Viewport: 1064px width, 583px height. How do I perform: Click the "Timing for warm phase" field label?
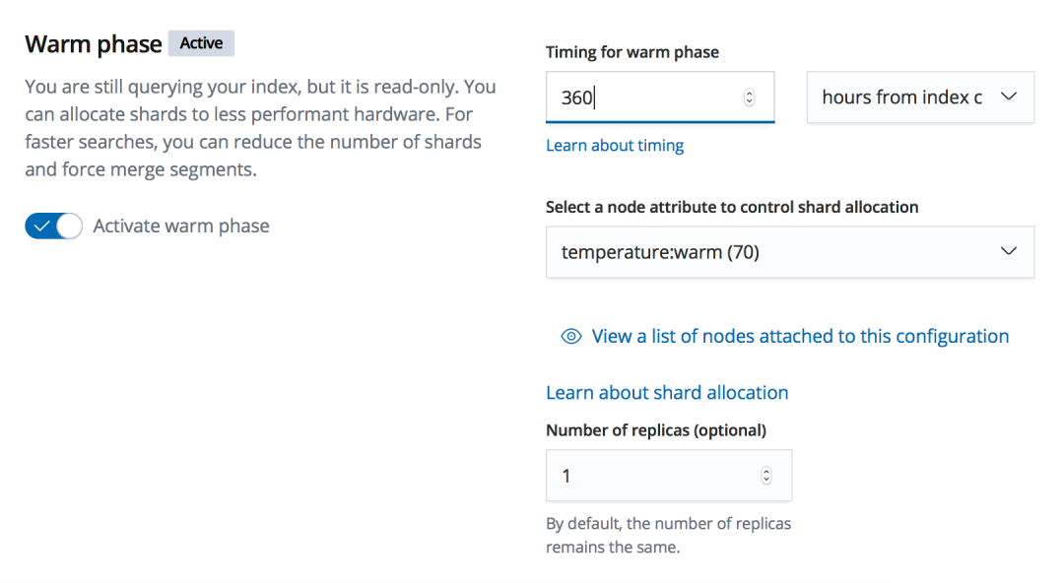pyautogui.click(x=632, y=52)
